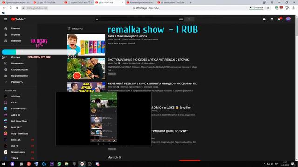The width and height of the screenshot is (298, 167).
Task: Open the YouTube apps grid icon
Action: click(272, 19)
